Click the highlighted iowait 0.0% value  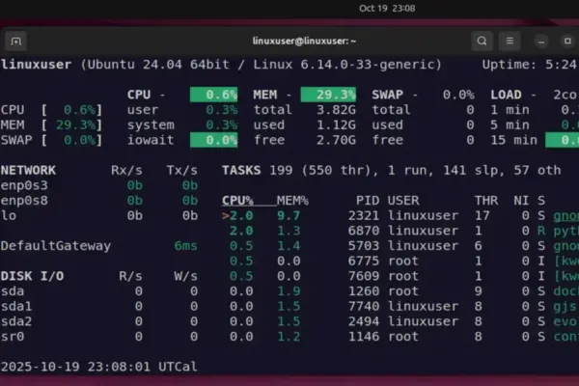click(214, 140)
